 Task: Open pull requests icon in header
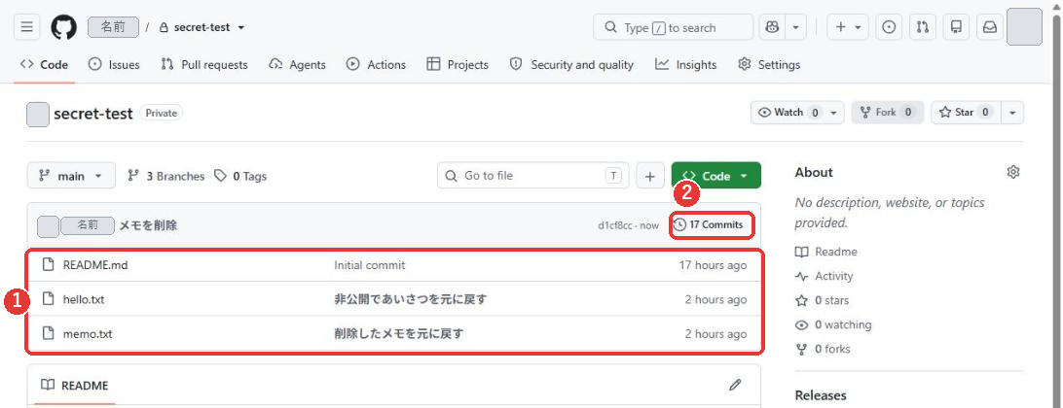point(923,27)
